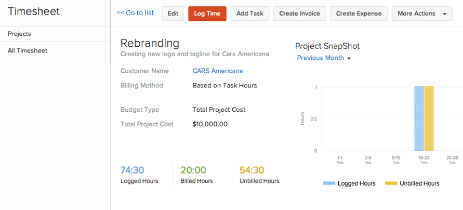Click the 20:00 Billed Hours total

(x=193, y=170)
